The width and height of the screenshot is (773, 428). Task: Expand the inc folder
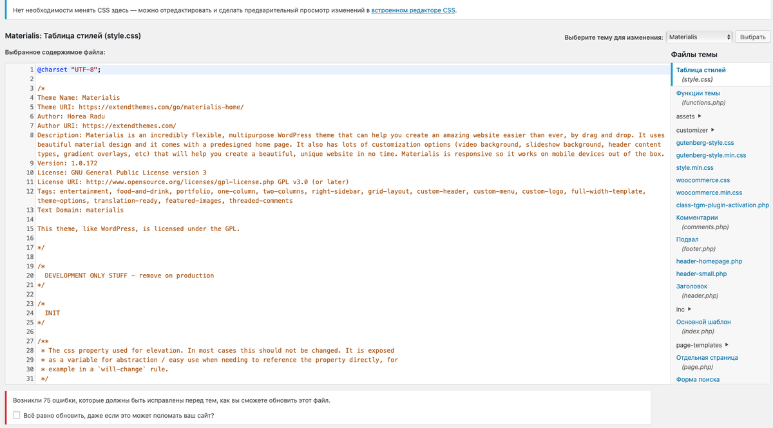[683, 310]
